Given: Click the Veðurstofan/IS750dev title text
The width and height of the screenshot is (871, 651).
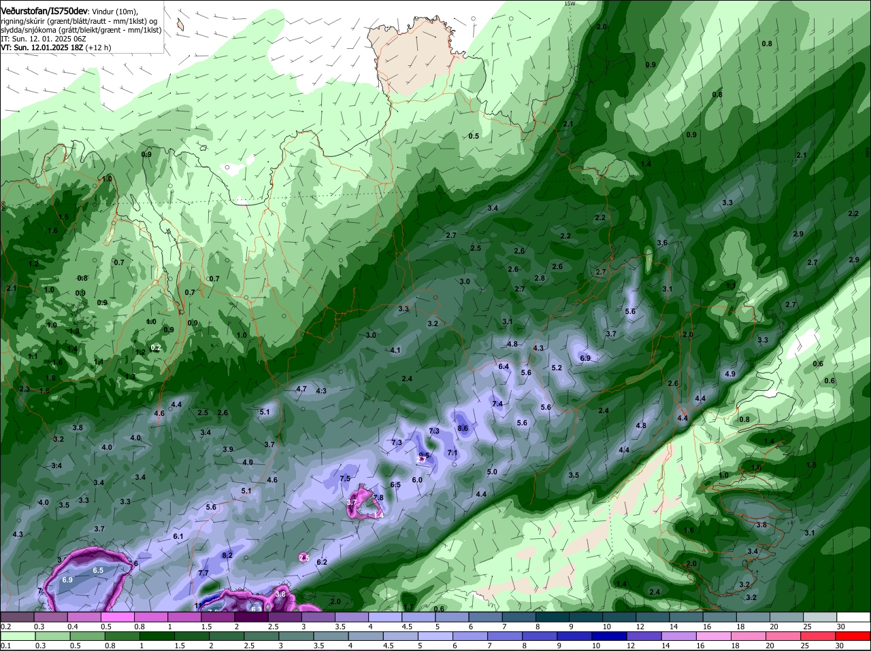Looking at the screenshot, I should [44, 12].
